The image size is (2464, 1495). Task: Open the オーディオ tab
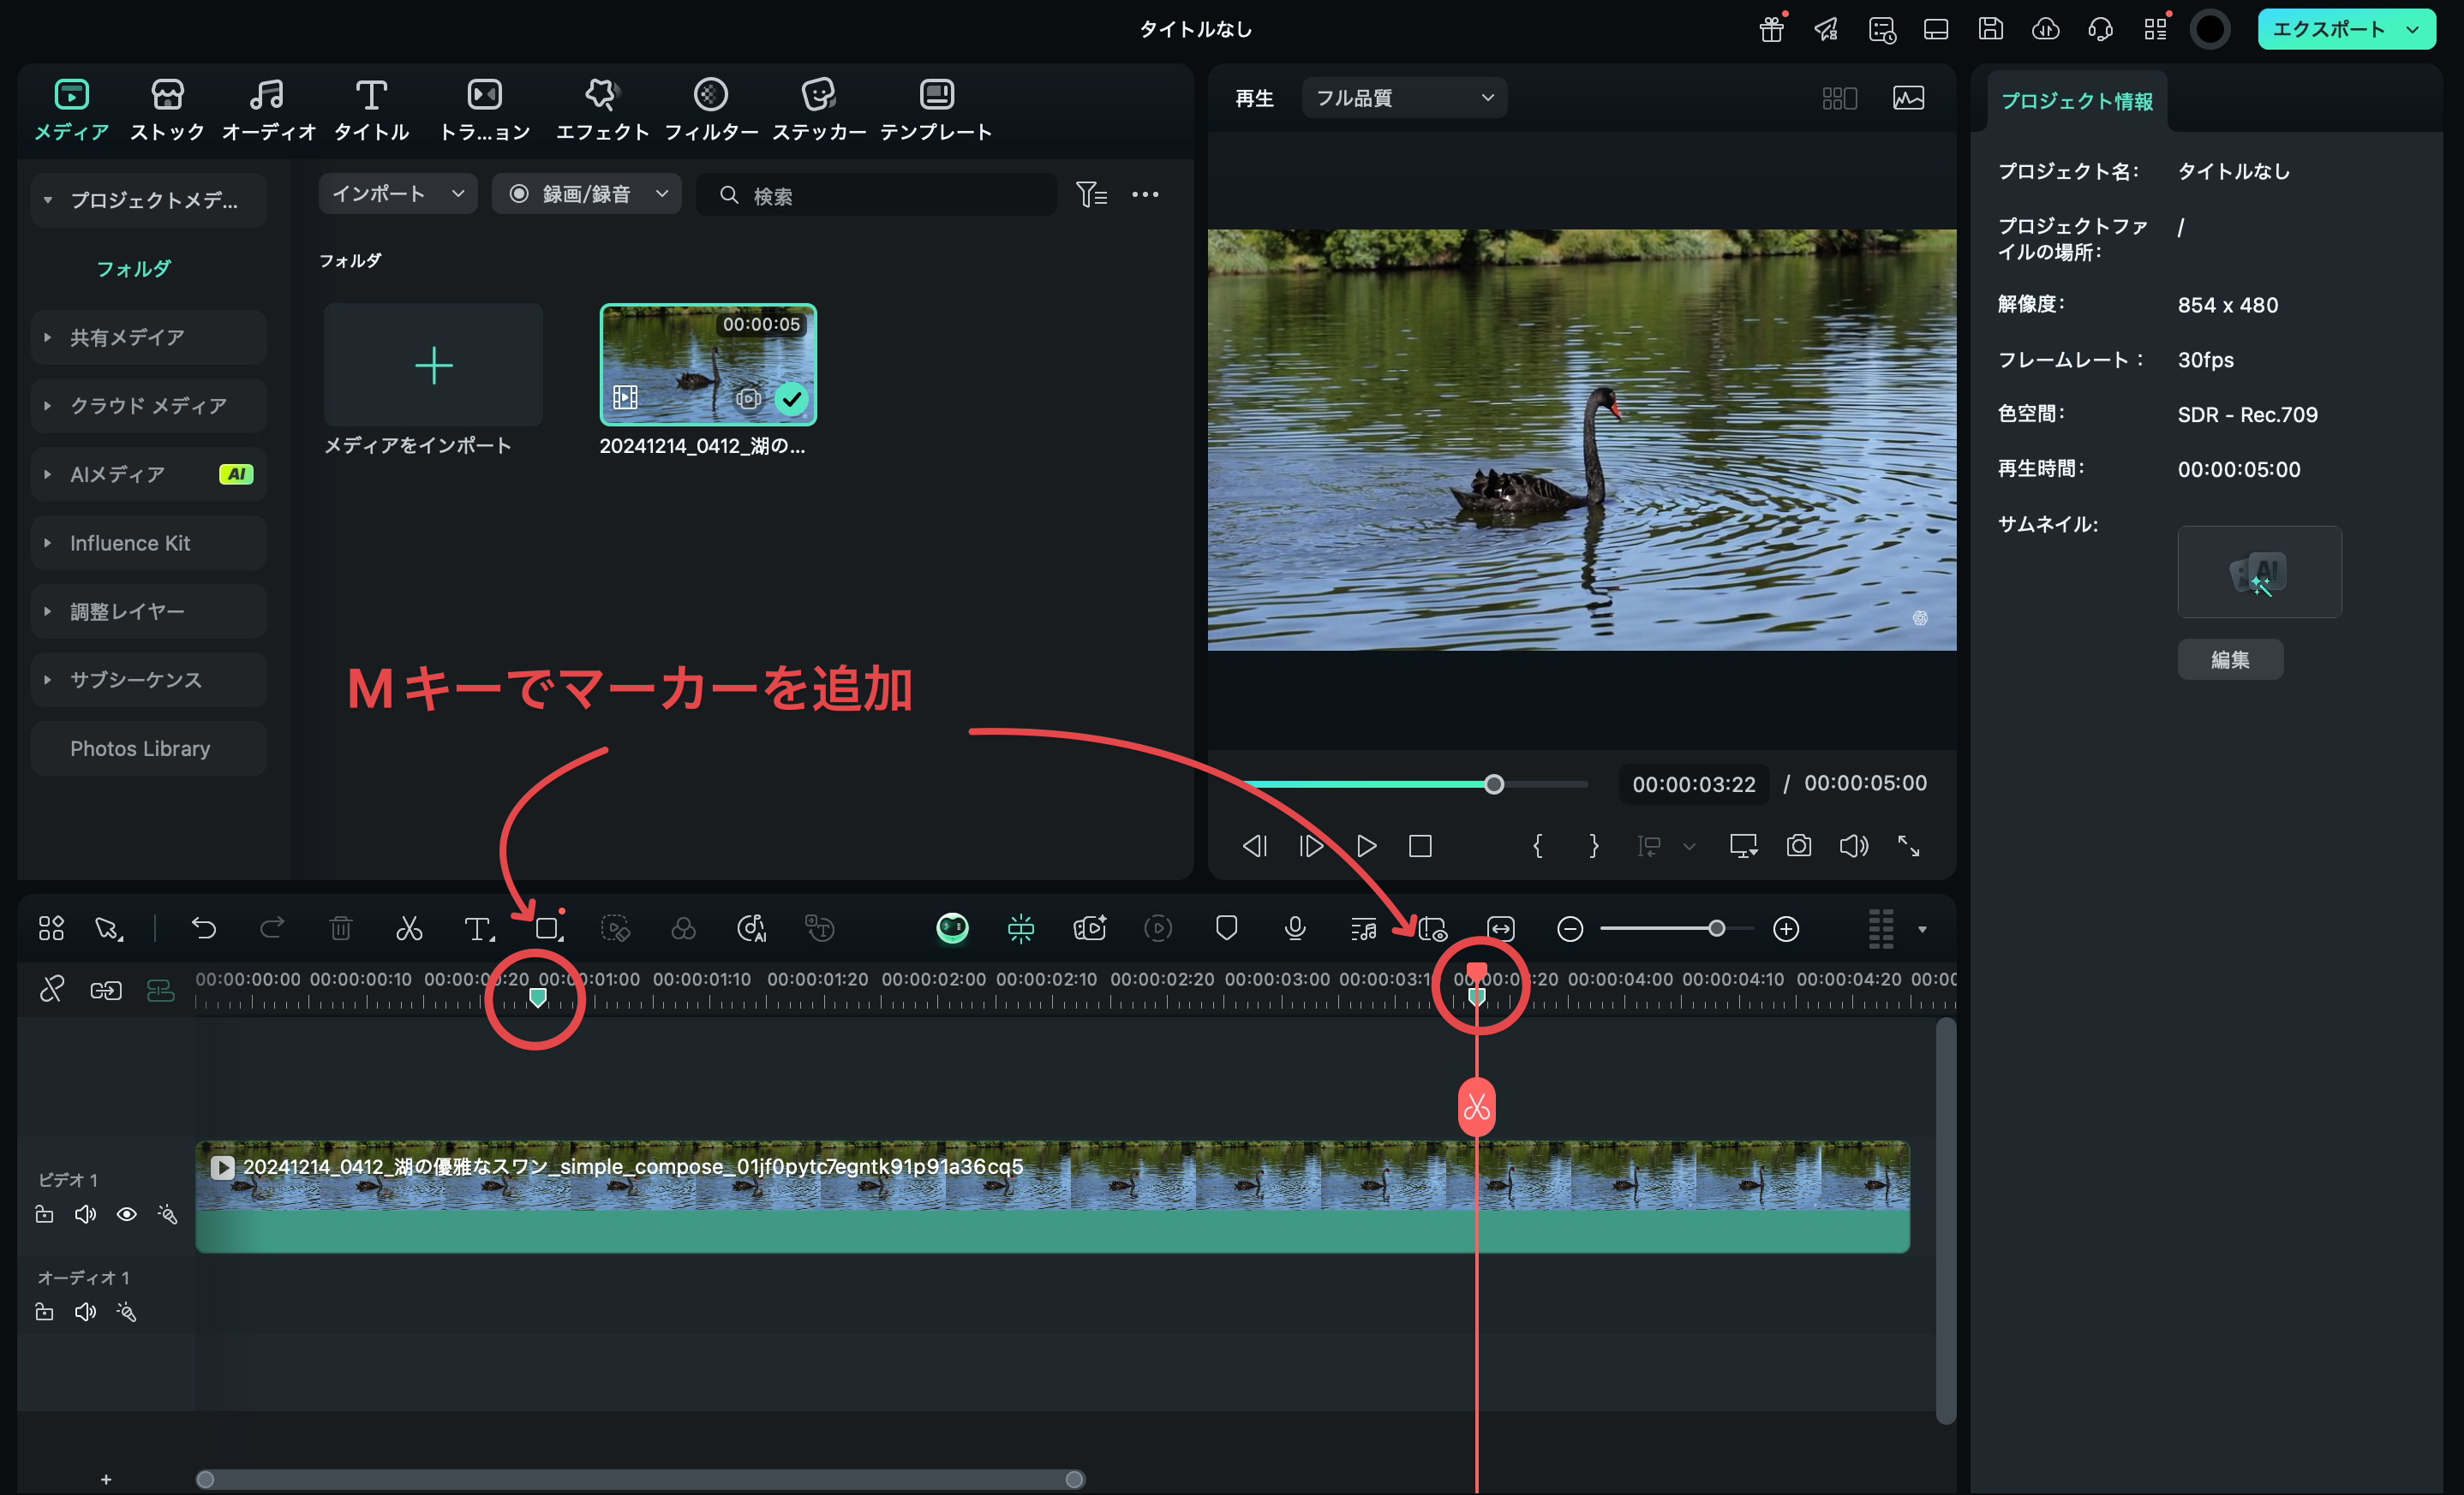tap(268, 110)
